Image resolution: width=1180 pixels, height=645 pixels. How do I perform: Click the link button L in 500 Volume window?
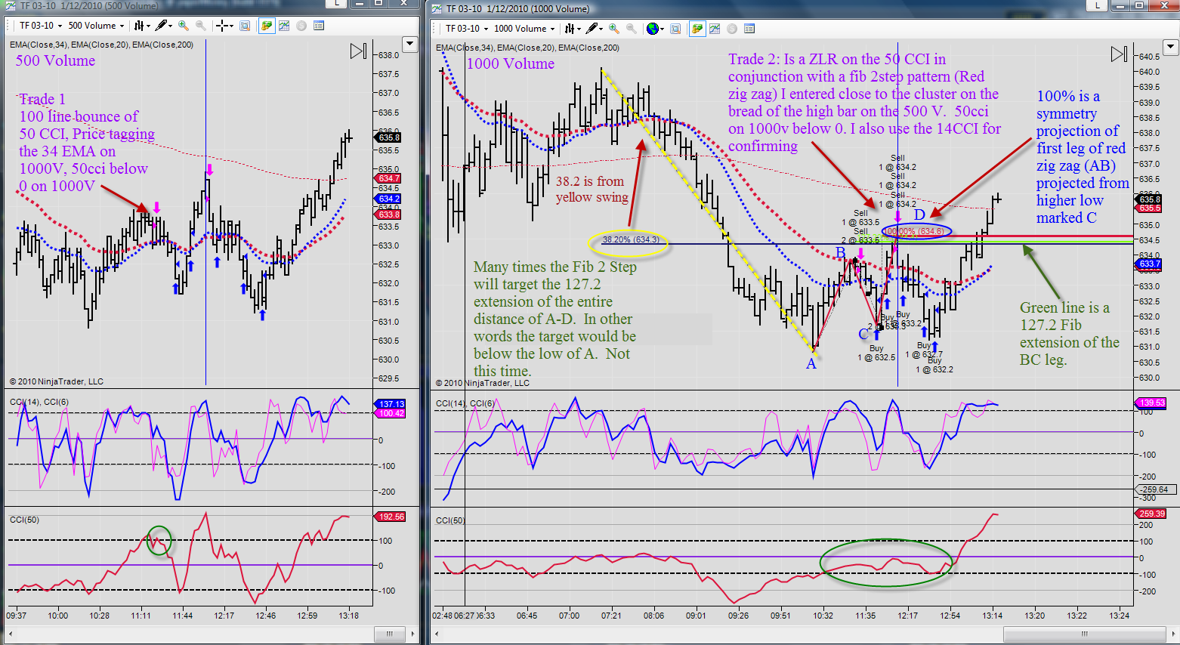coord(337,4)
